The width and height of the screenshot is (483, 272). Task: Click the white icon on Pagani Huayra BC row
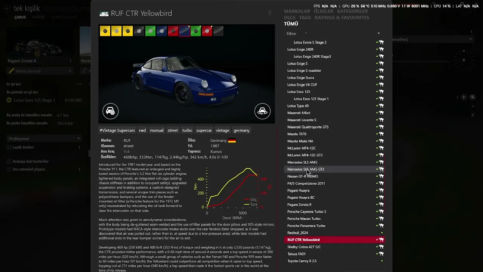(x=381, y=198)
